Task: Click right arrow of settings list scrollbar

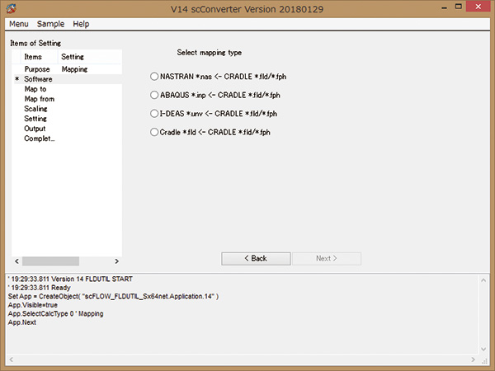Action: tap(117, 261)
